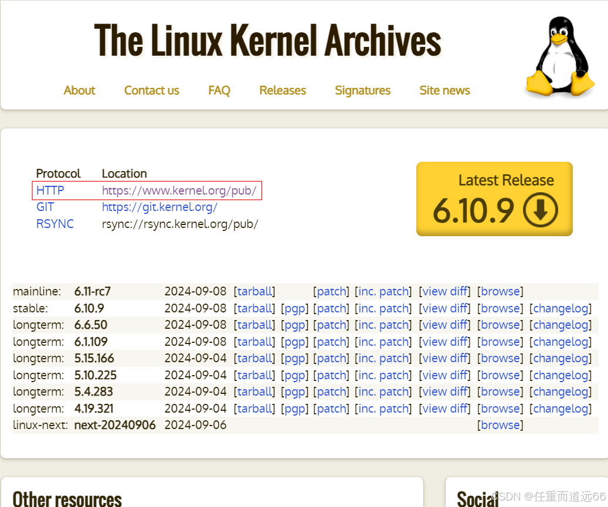Image resolution: width=608 pixels, height=507 pixels.
Task: Browse the stable 6.10.9 tree
Action: (500, 308)
